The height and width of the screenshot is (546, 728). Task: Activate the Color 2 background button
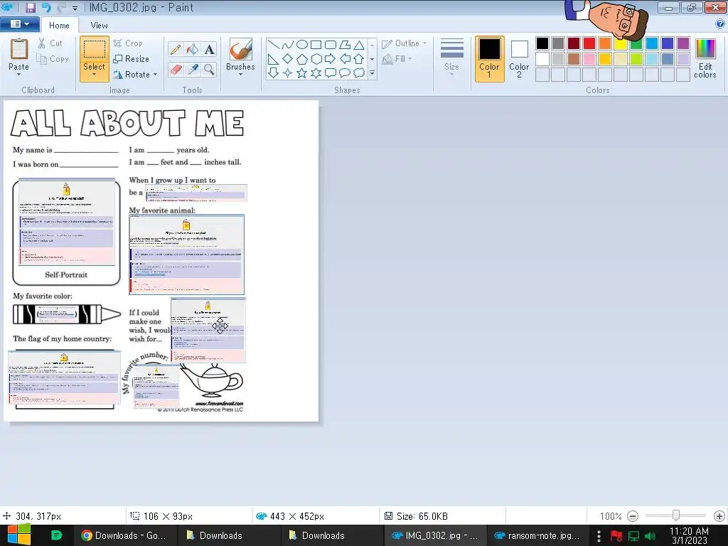coord(519,59)
